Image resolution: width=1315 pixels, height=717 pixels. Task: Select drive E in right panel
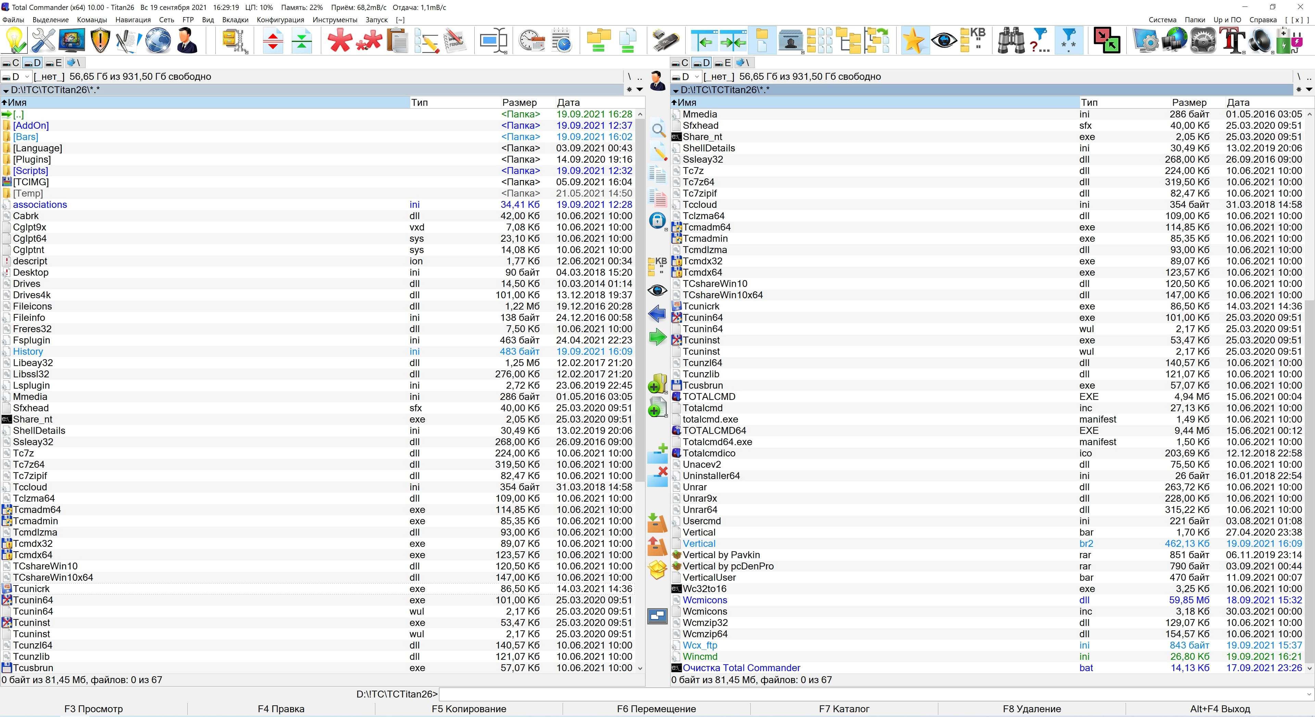(x=723, y=63)
